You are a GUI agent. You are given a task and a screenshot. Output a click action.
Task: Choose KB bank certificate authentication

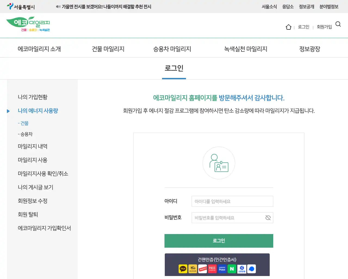point(193,269)
